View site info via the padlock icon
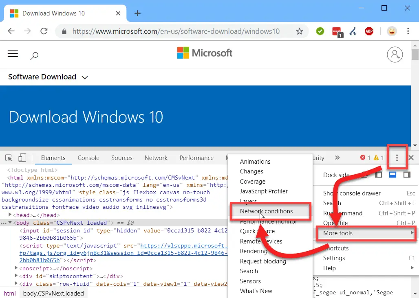The height and width of the screenshot is (298, 419). [64, 31]
